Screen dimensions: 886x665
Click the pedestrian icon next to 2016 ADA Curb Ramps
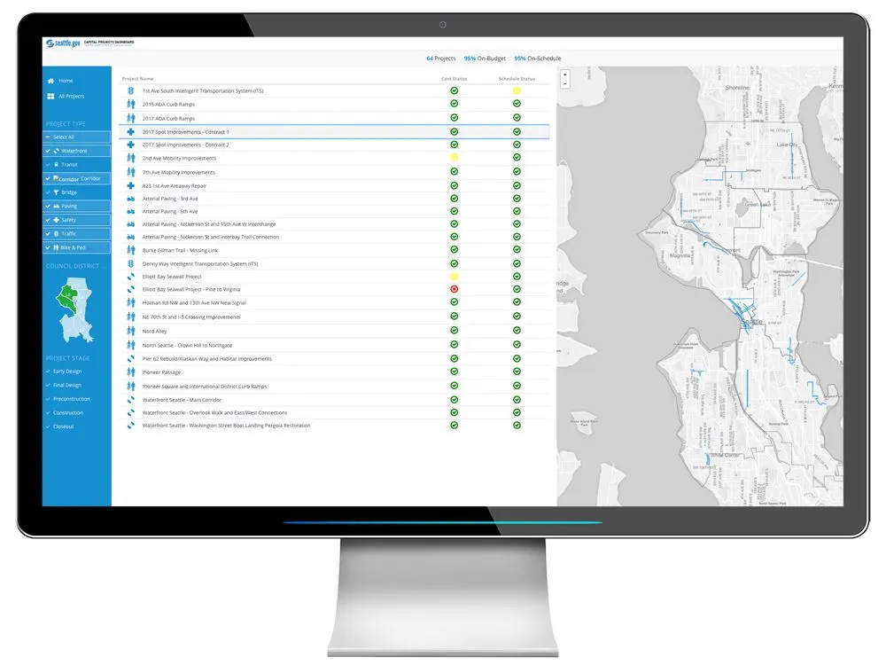click(130, 104)
